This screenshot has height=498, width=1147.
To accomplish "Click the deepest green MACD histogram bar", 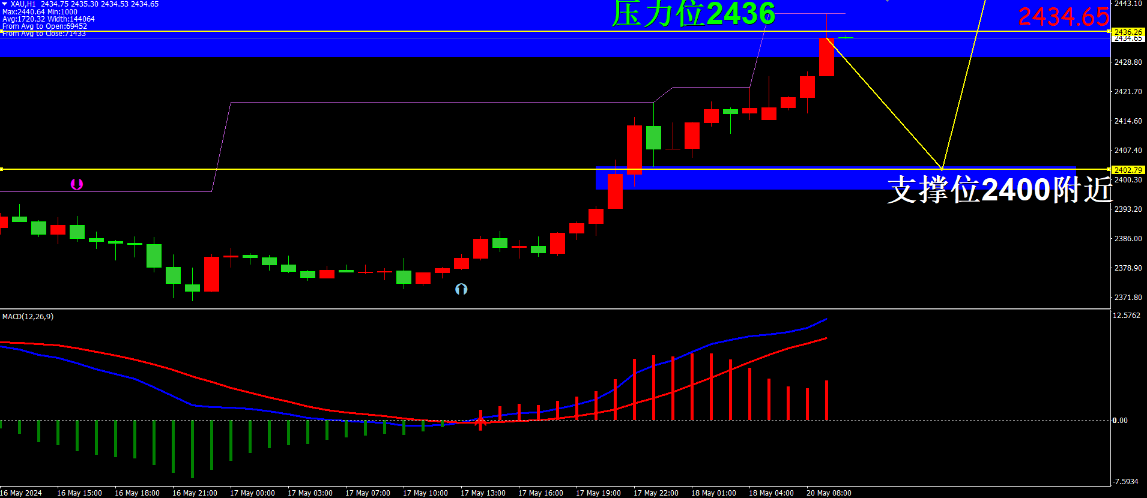I will point(192,449).
